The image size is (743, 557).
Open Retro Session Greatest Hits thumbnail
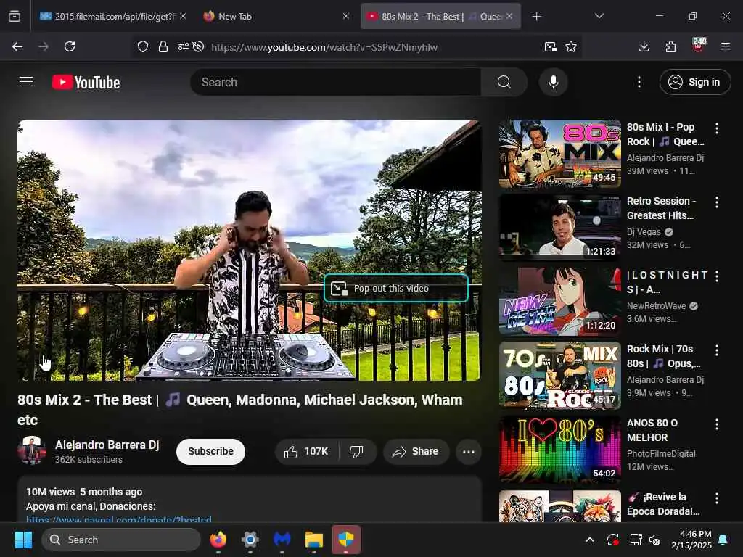(x=559, y=227)
